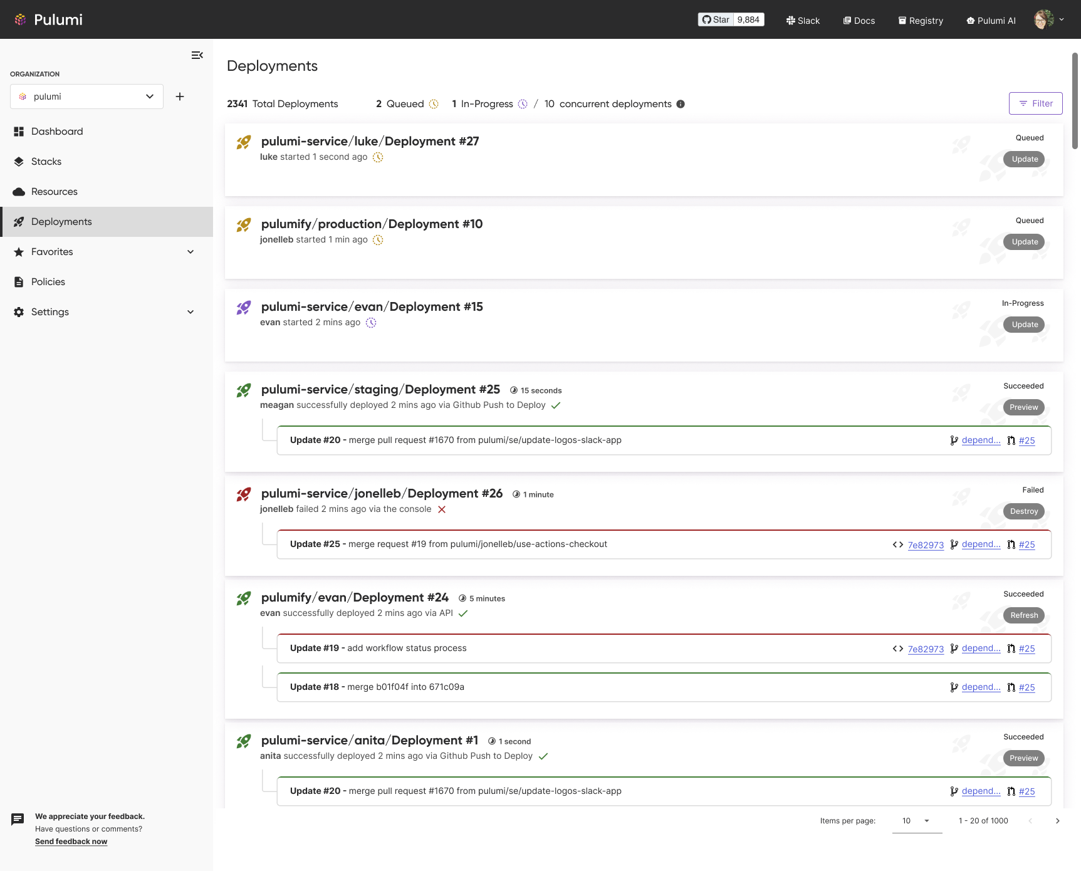Go to next page with the right chevron
The height and width of the screenshot is (871, 1081).
tap(1058, 821)
